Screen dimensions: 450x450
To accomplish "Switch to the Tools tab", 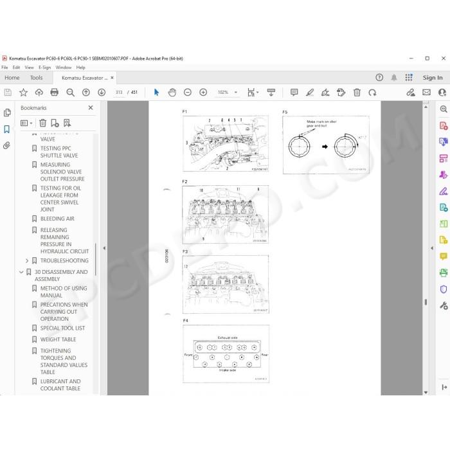I will click(x=36, y=78).
